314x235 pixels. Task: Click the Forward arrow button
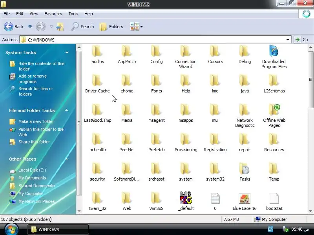pos(41,27)
